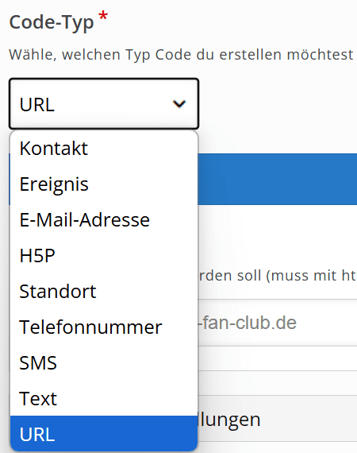
Task: Click the red required asterisk
Action: tap(103, 16)
